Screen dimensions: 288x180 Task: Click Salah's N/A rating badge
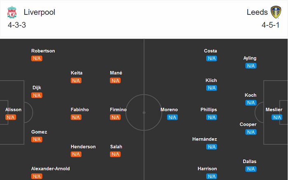pyautogui.click(x=115, y=154)
